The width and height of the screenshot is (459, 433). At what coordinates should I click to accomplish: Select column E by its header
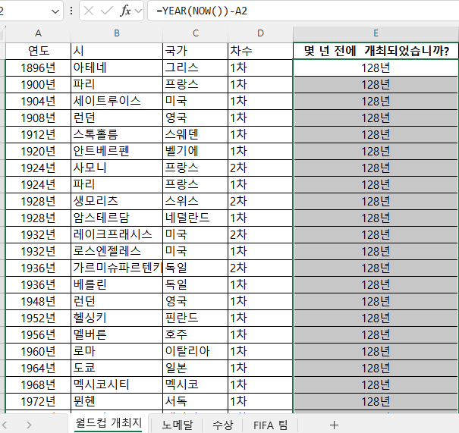[376, 33]
